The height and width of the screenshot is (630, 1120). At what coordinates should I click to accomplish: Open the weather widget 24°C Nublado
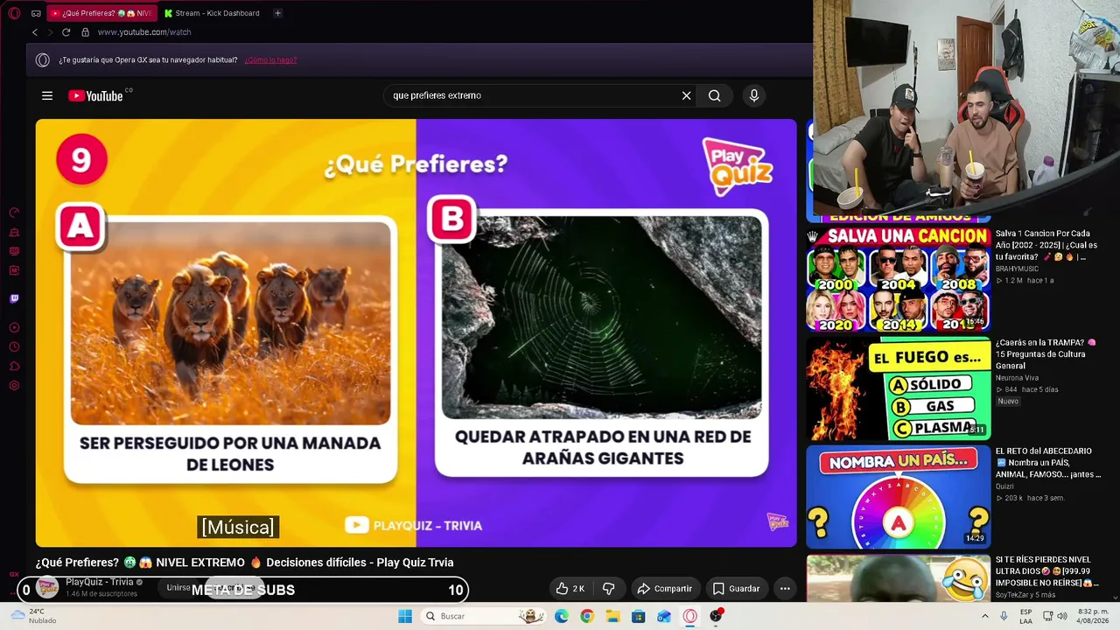33,616
